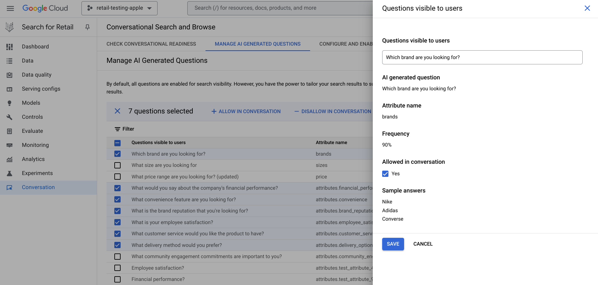This screenshot has width=598, height=285.
Task: Open the Analytics section
Action: tap(33, 159)
